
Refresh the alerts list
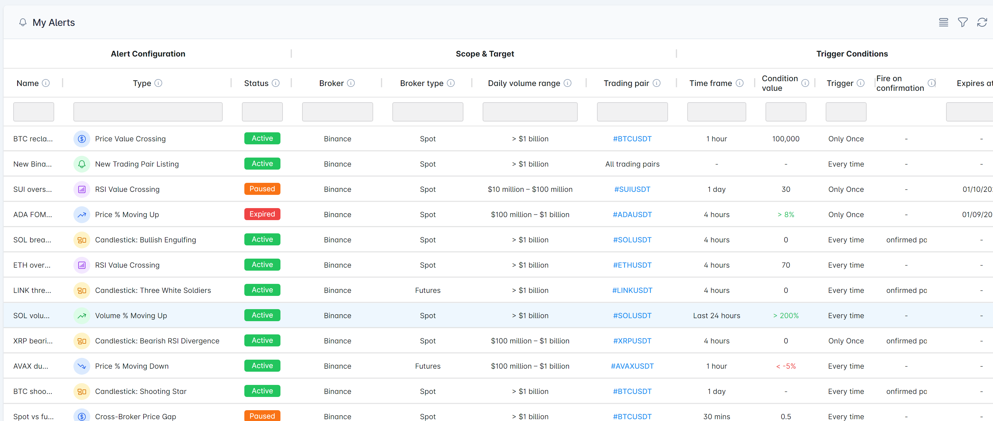(x=982, y=22)
